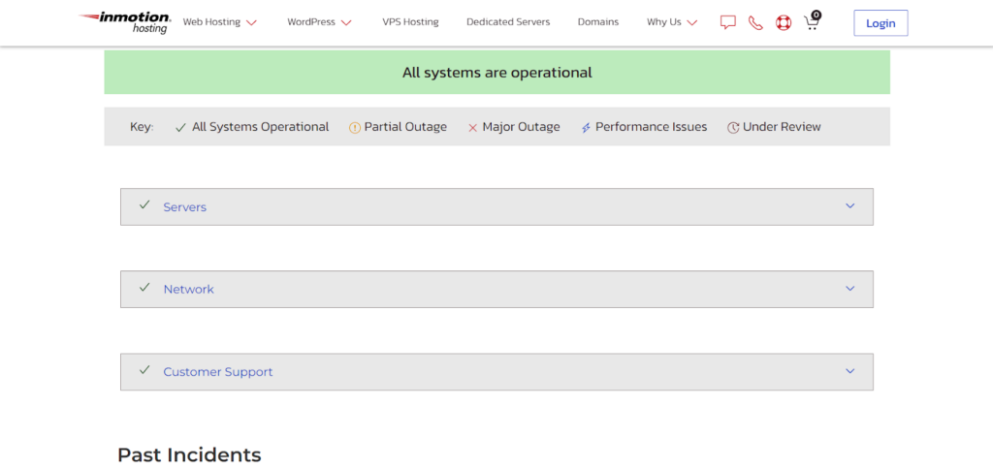This screenshot has height=469, width=993.
Task: Open the support lifebuoy icon
Action: [784, 22]
